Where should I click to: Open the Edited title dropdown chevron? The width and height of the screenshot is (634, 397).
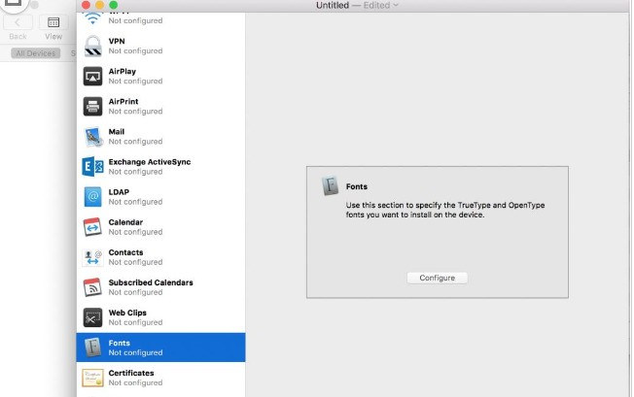pos(396,5)
